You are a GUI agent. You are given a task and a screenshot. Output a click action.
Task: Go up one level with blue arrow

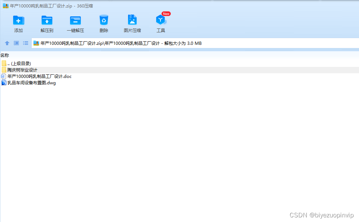[x=7, y=43]
